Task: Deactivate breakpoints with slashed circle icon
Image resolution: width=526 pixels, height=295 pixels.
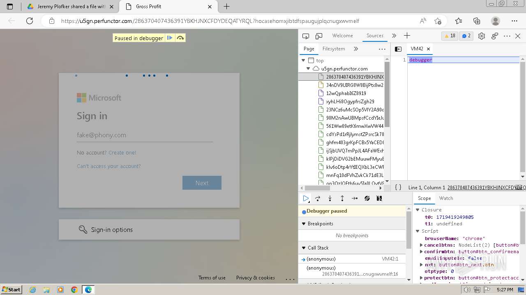Action: 367,198
